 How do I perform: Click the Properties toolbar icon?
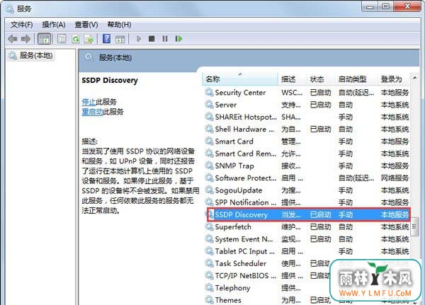[62, 39]
